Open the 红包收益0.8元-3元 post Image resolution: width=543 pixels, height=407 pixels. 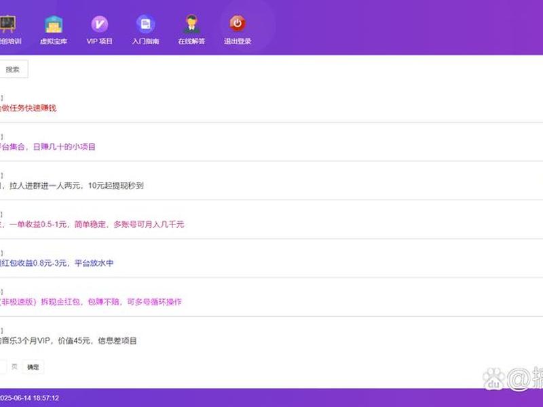click(56, 263)
